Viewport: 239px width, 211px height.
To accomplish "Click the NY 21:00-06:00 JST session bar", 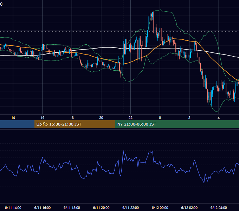I will coord(177,124).
